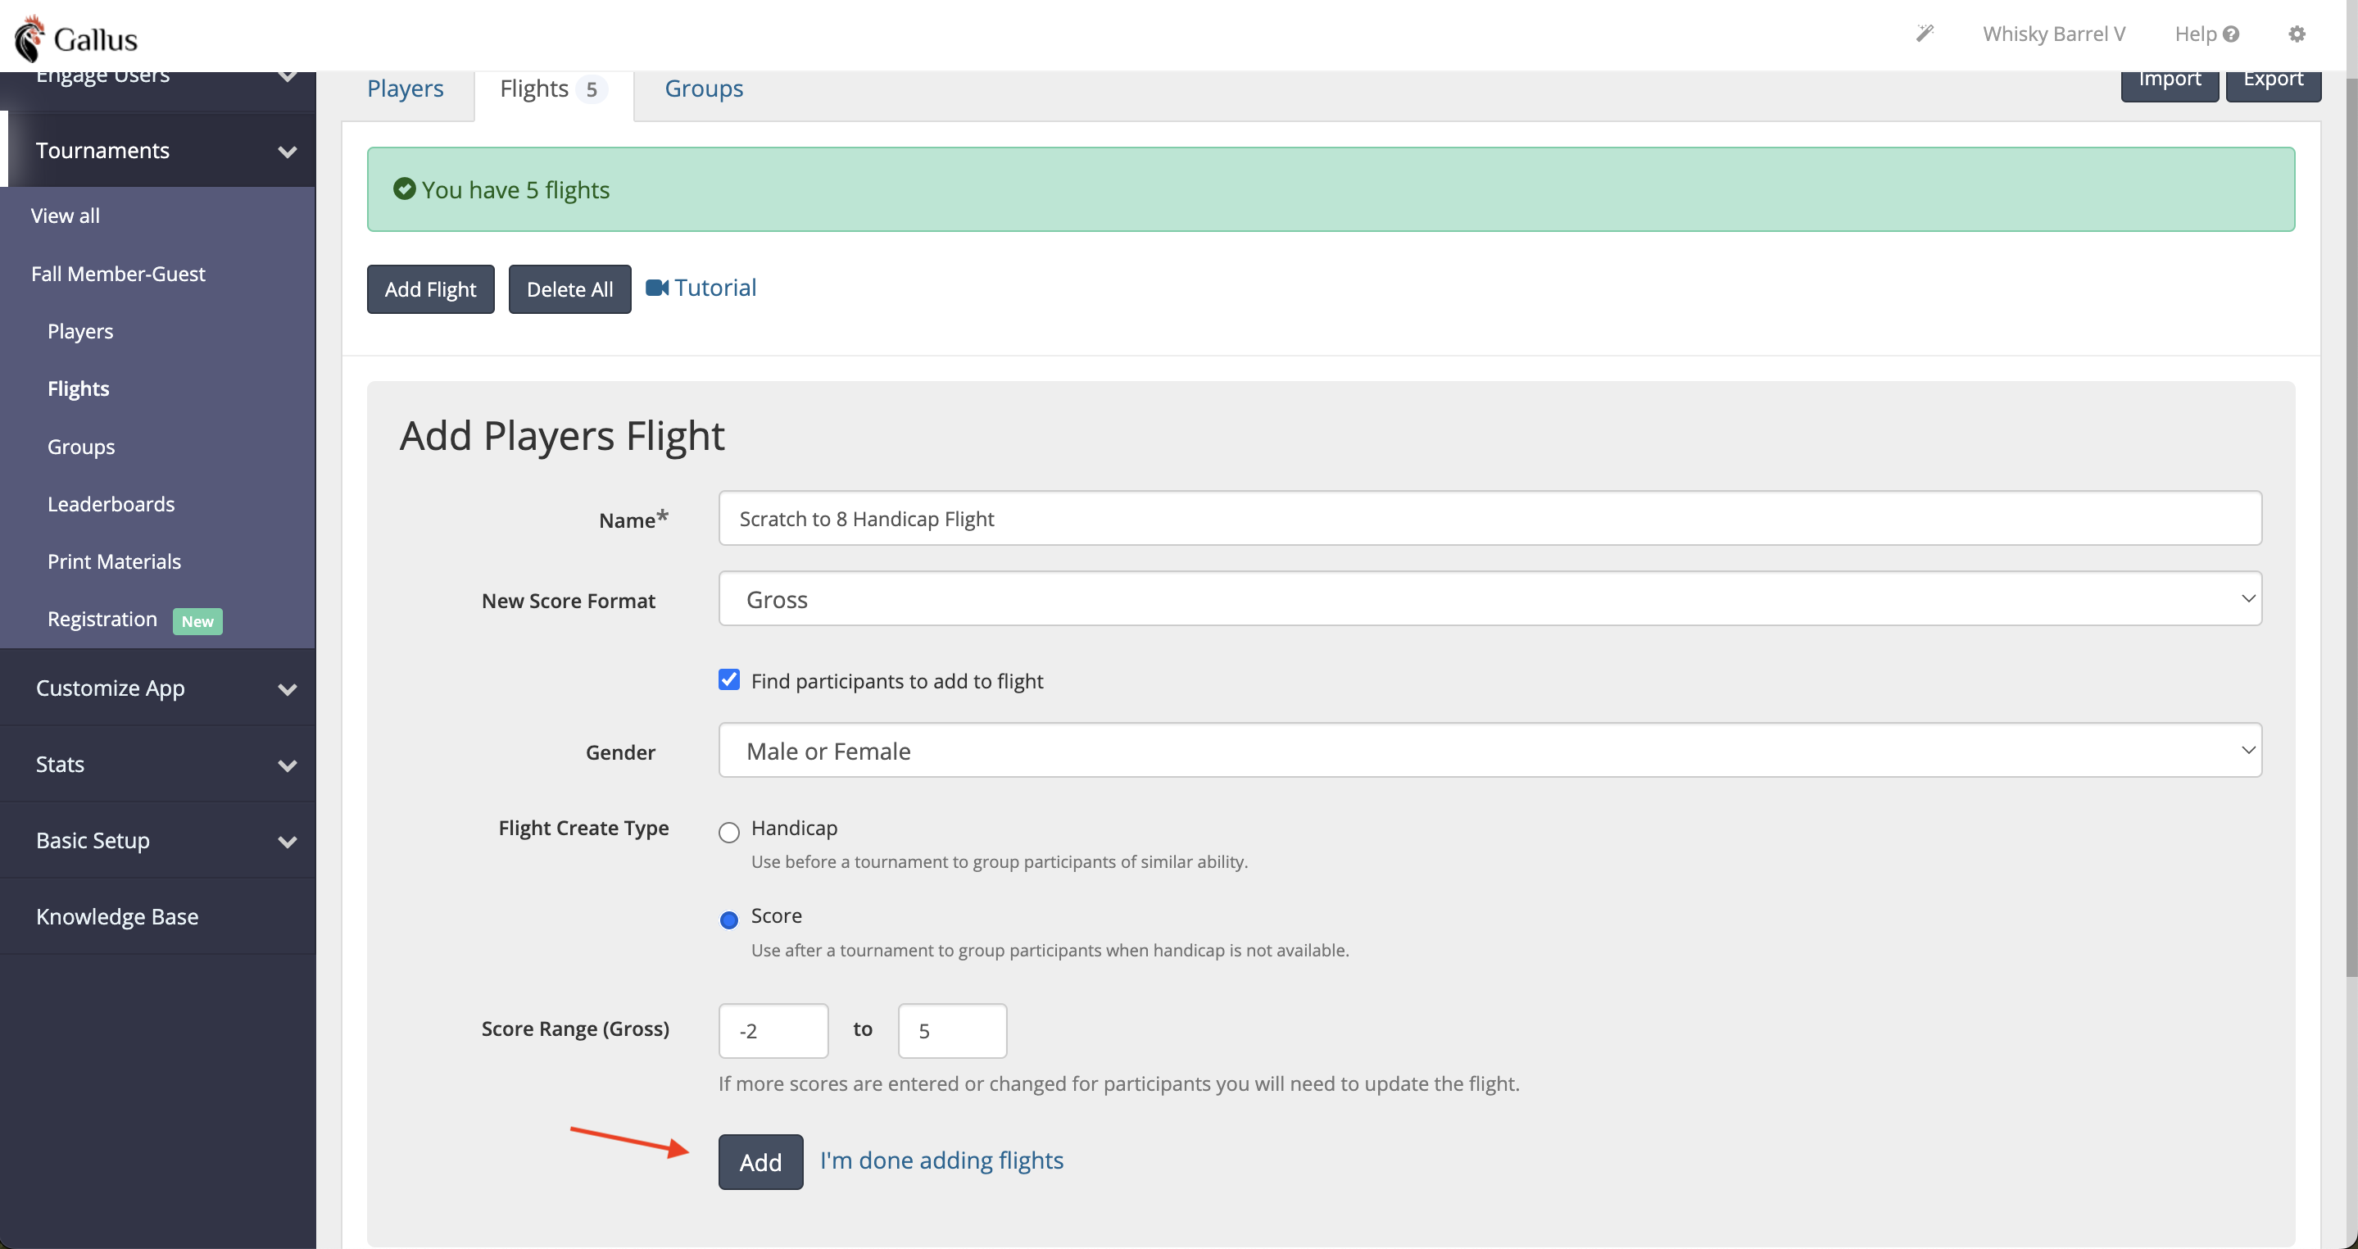Open the New Score Format dropdown
Viewport: 2358px width, 1249px height.
pyautogui.click(x=1490, y=599)
